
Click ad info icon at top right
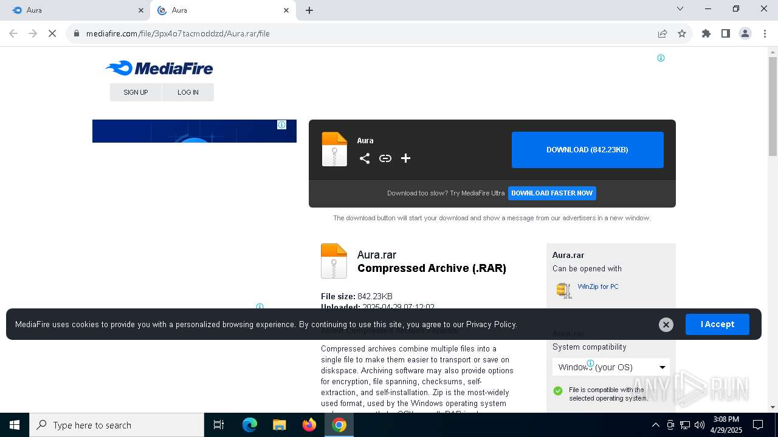coord(661,58)
